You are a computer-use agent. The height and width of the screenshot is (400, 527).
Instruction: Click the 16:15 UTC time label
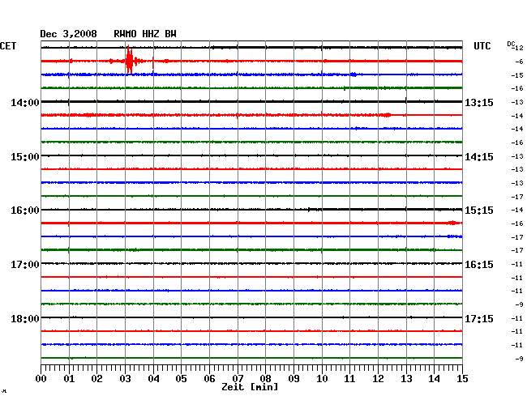[x=479, y=265]
